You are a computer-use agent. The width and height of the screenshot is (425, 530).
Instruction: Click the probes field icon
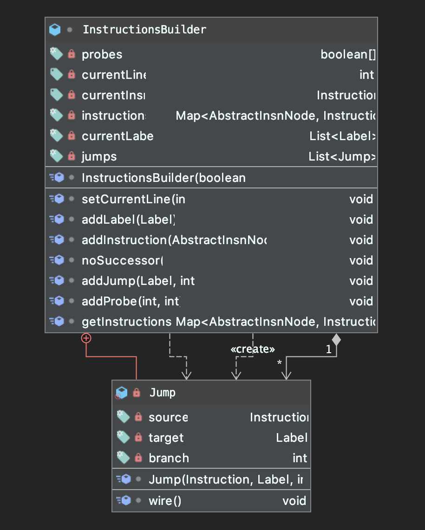tap(56, 54)
